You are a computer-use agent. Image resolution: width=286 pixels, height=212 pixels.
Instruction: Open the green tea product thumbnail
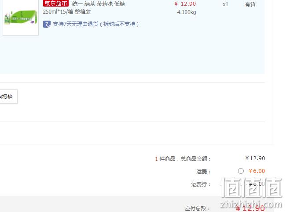point(21,18)
